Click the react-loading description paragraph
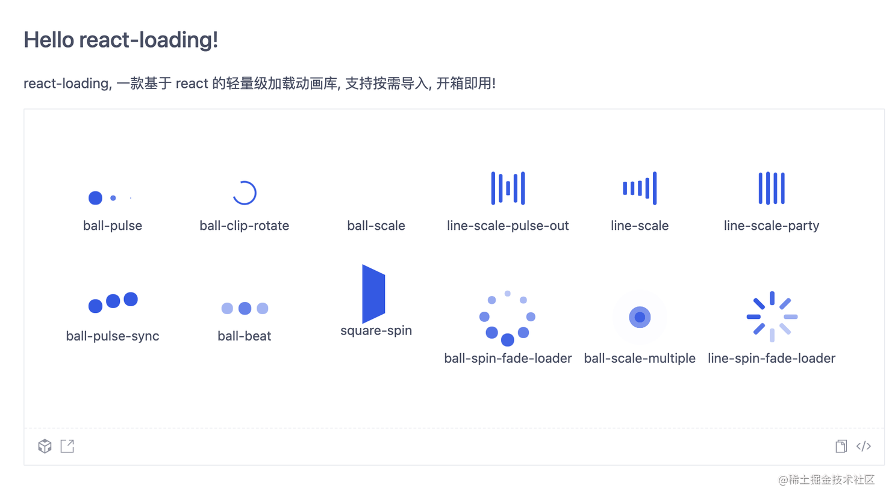The height and width of the screenshot is (500, 889). (x=259, y=83)
